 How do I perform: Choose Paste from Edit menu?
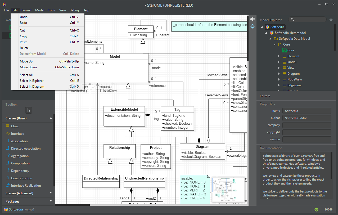(x=48, y=42)
